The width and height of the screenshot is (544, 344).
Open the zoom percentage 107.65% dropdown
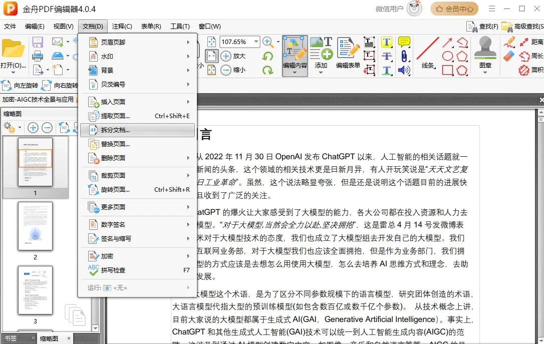[256, 42]
